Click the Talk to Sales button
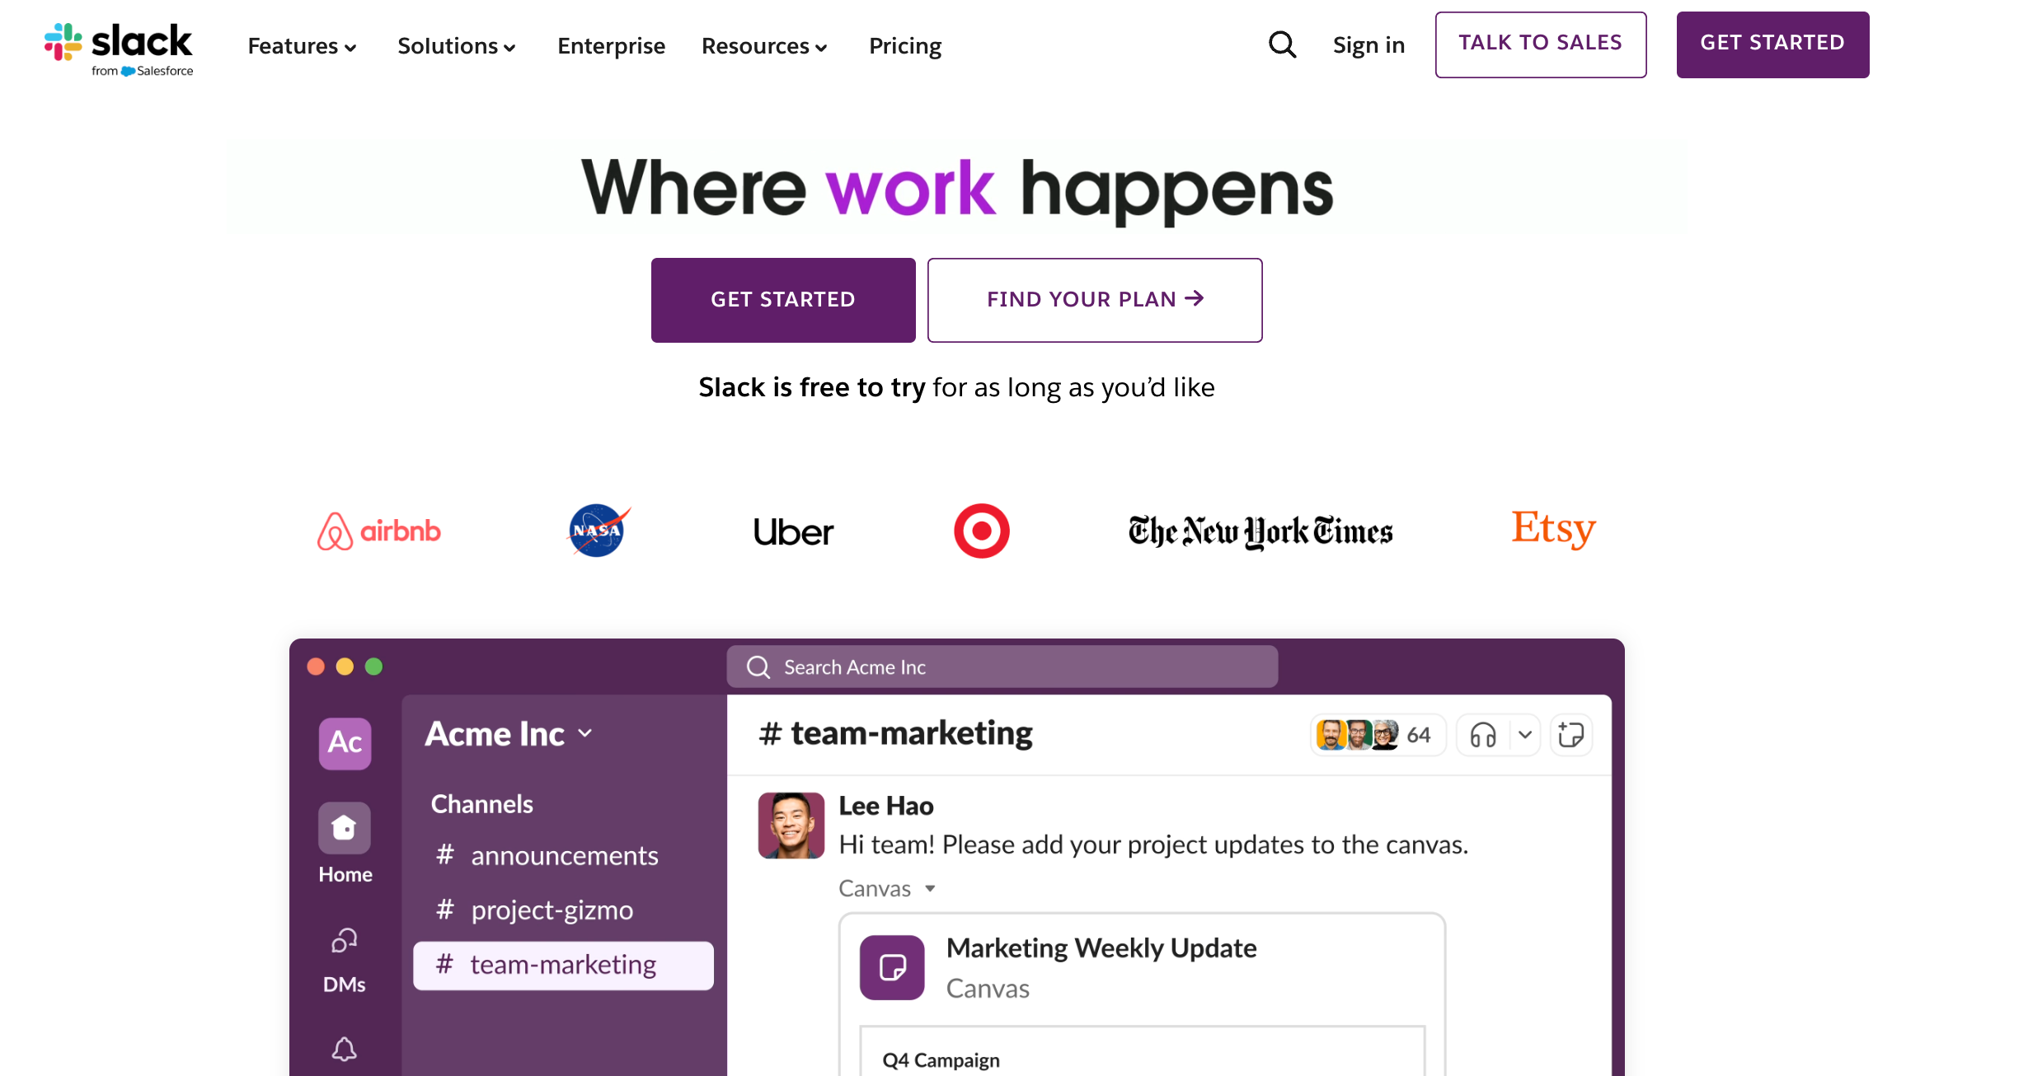The width and height of the screenshot is (2028, 1076). 1540,44
